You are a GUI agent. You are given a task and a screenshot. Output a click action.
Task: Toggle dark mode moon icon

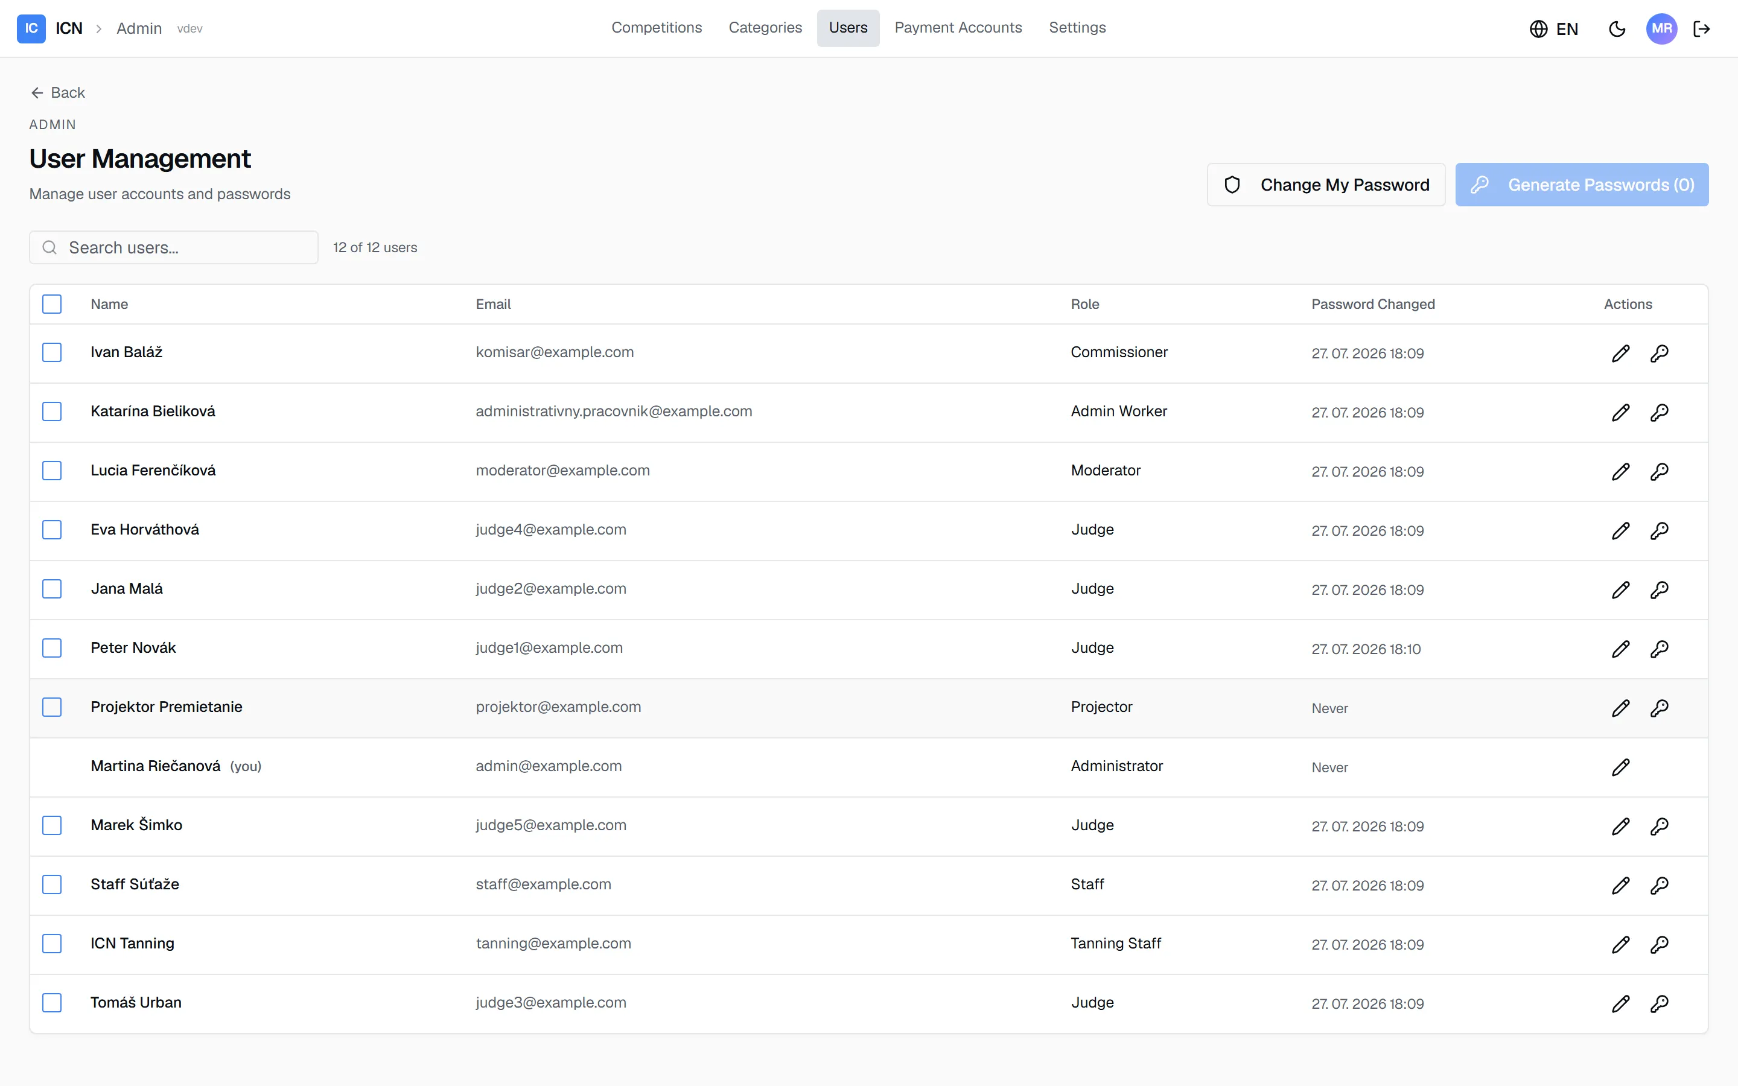[1617, 29]
